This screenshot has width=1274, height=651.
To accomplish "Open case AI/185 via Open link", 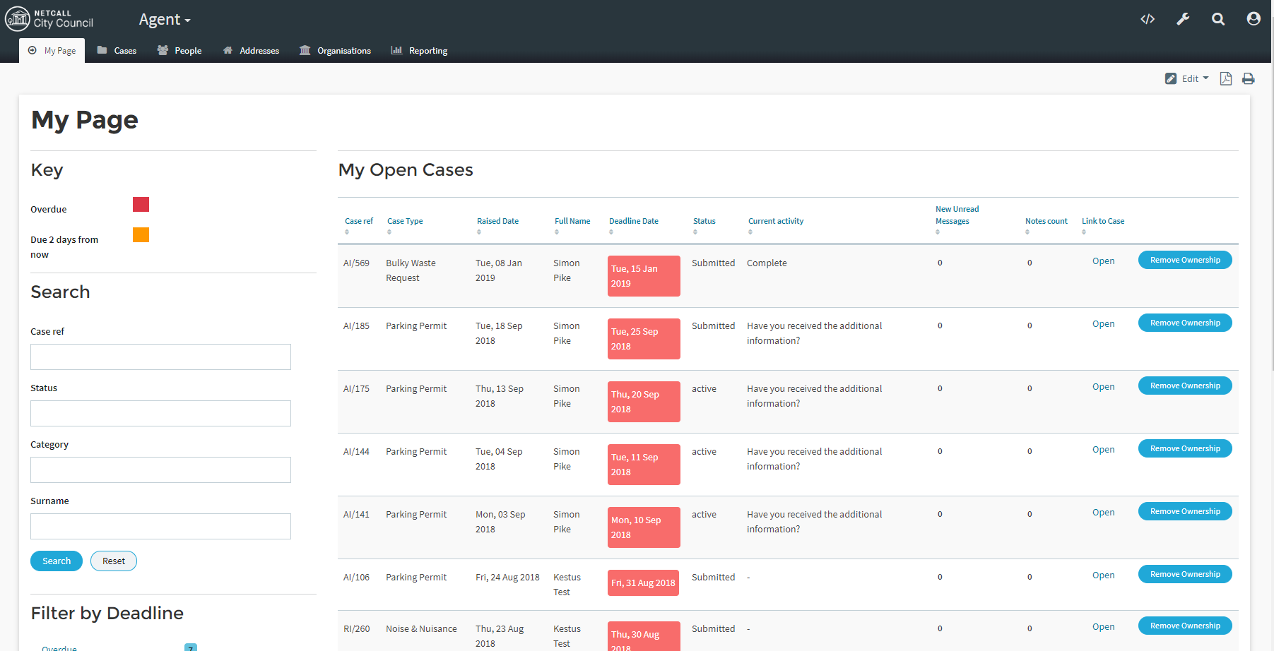I will click(x=1103, y=324).
